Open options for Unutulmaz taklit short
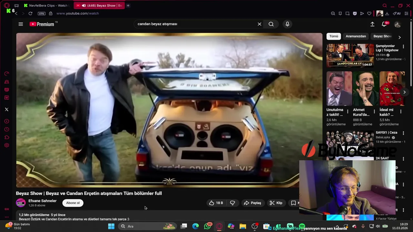Image resolution: width=413 pixels, height=232 pixels. pyautogui.click(x=348, y=112)
